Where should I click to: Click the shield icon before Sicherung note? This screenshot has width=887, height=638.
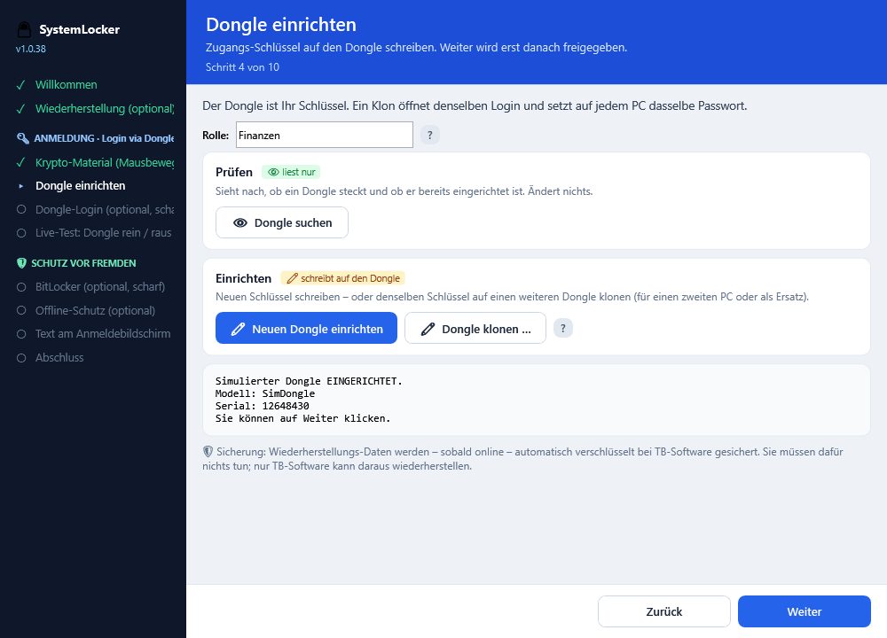pyautogui.click(x=208, y=452)
